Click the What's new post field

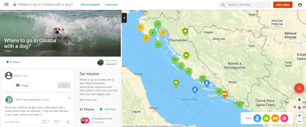42,76
